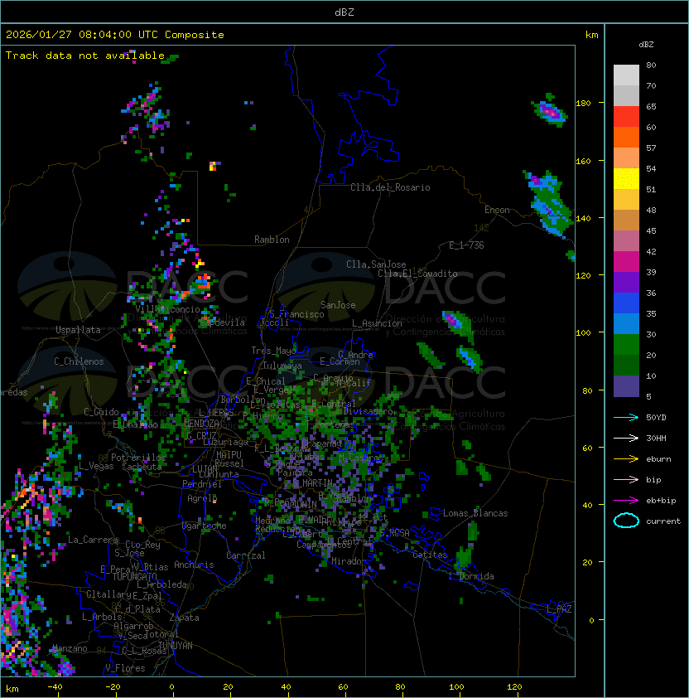Click the 'MENDOZA' city label
Image resolution: width=689 pixels, height=698 pixels.
click(x=201, y=424)
